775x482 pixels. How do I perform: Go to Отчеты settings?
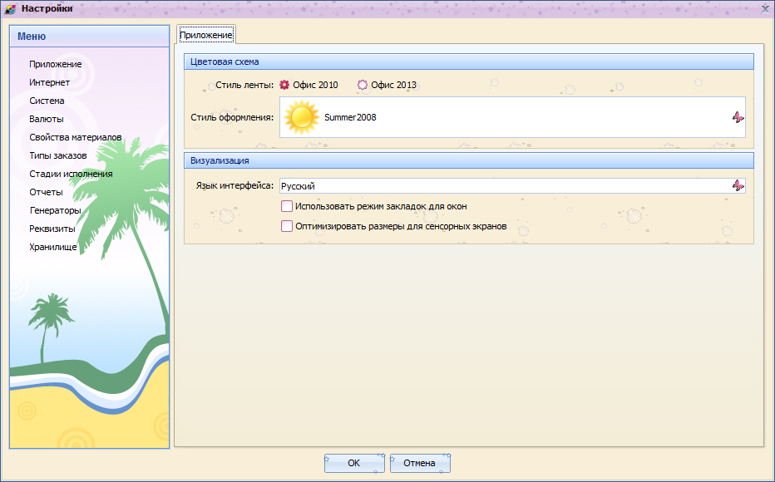coord(46,192)
